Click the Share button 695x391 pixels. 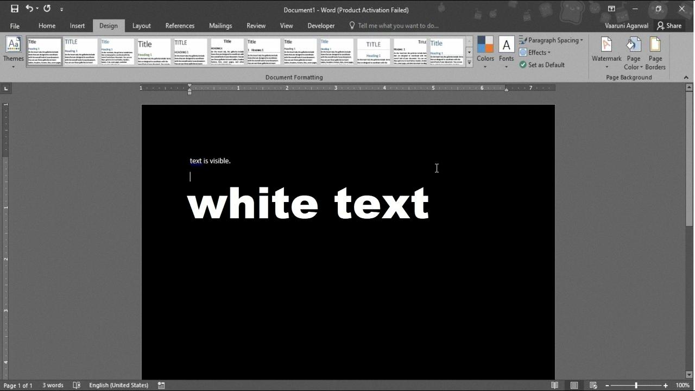pos(669,26)
